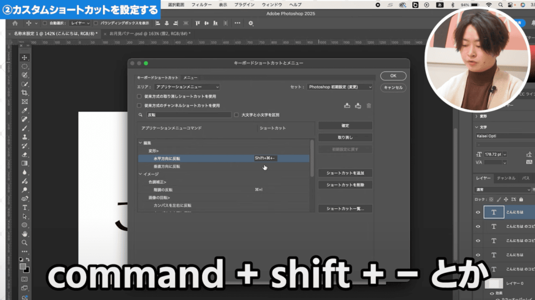The height and width of the screenshot is (300, 535).
Task: Align left edges in options bar
Action: pyautogui.click(x=158, y=23)
